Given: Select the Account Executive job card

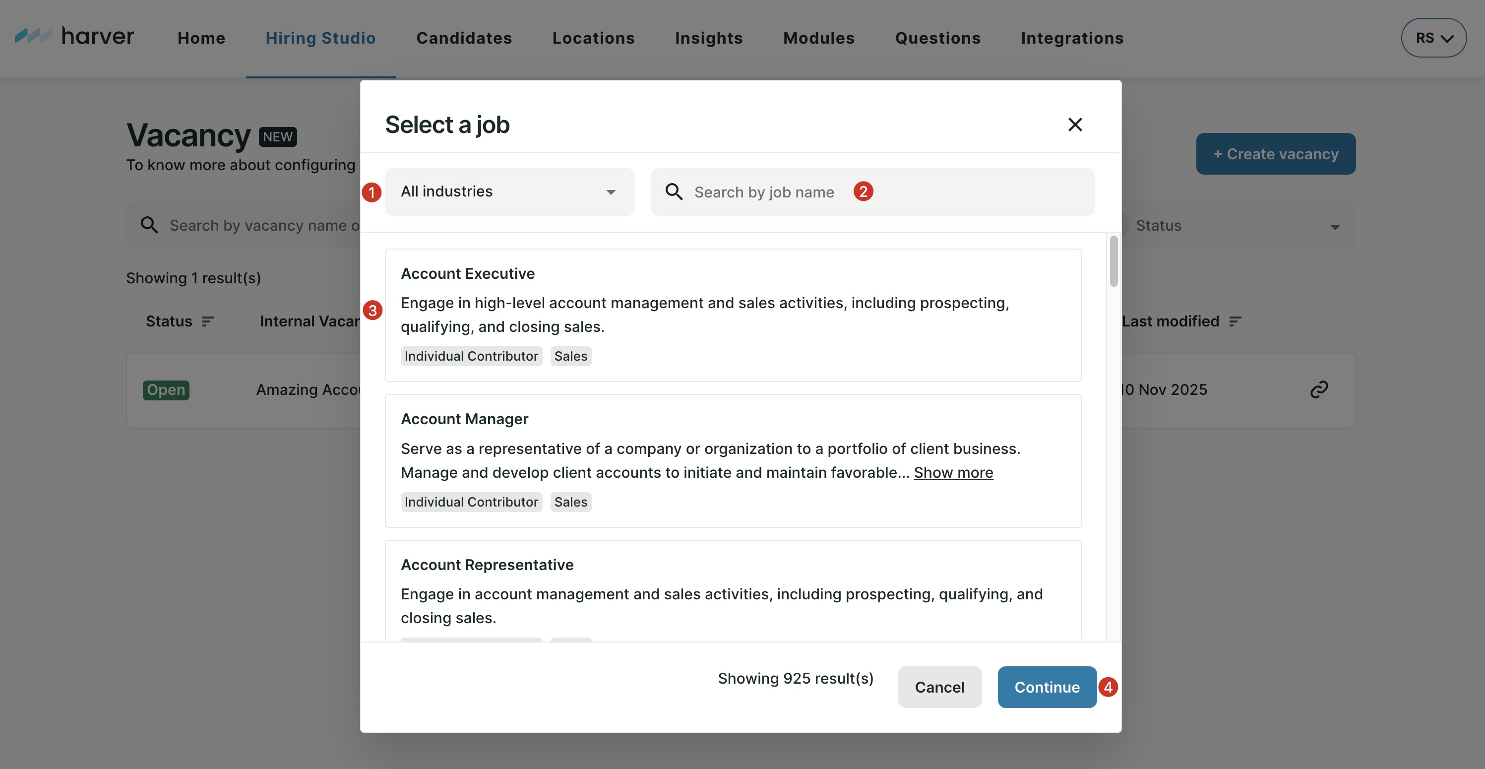Looking at the screenshot, I should (x=733, y=315).
